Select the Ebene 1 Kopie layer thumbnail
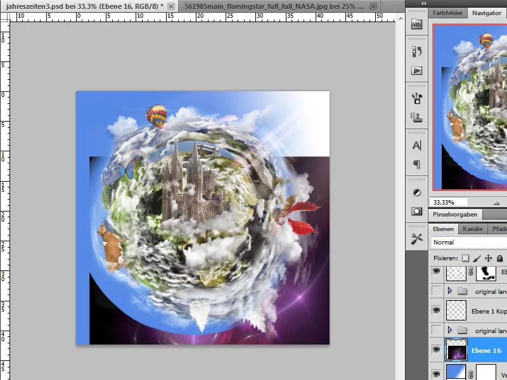Image resolution: width=507 pixels, height=380 pixels. 456,310
